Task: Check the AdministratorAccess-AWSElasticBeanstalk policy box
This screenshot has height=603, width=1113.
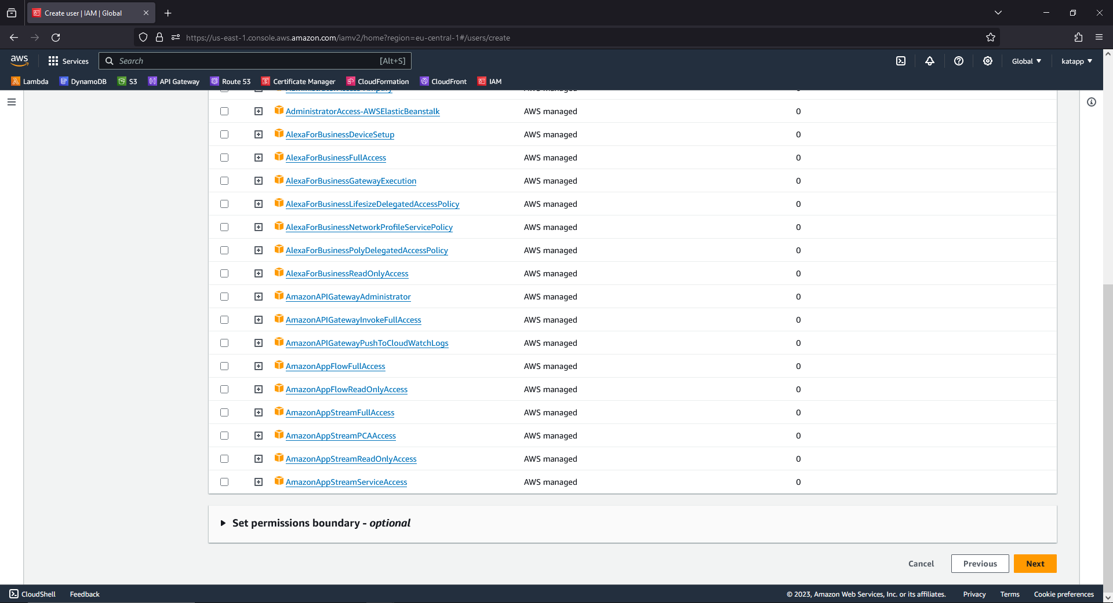Action: [224, 111]
